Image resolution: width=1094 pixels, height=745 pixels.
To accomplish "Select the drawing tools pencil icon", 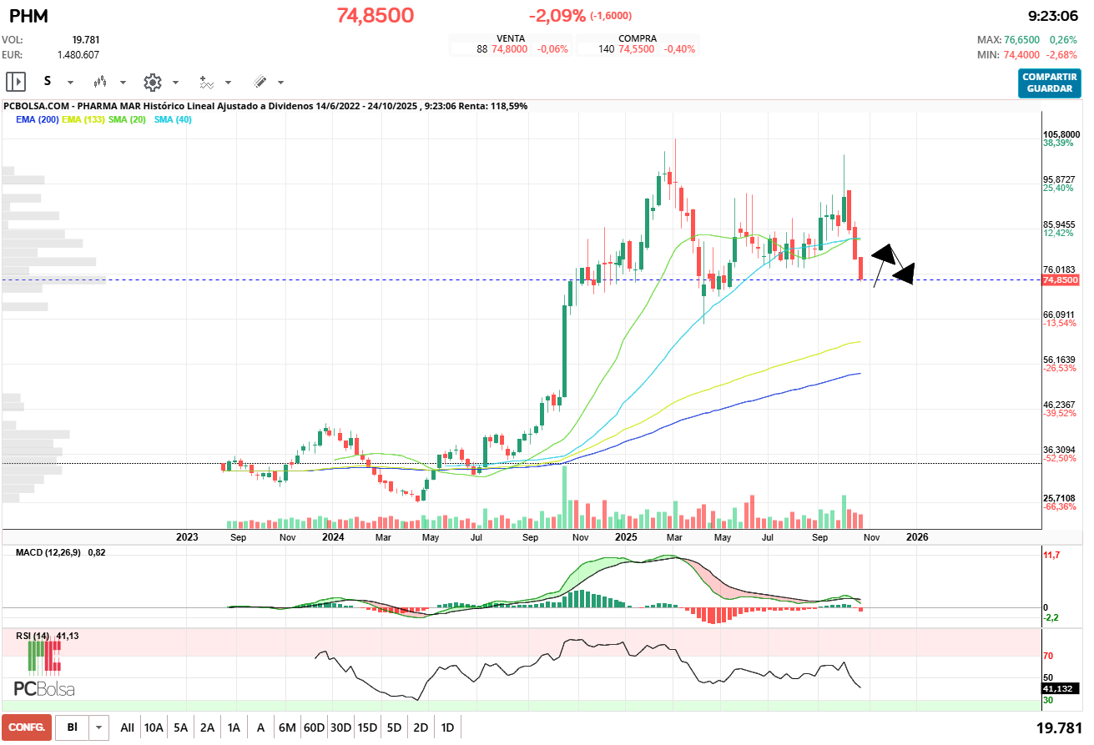I will [261, 81].
